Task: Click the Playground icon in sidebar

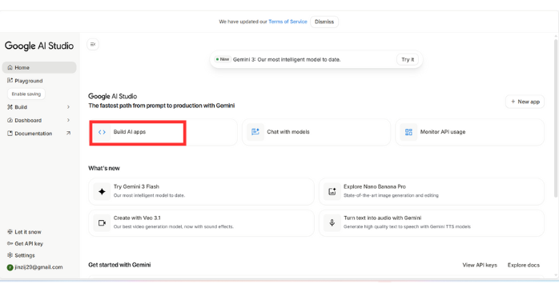Action: [10, 81]
